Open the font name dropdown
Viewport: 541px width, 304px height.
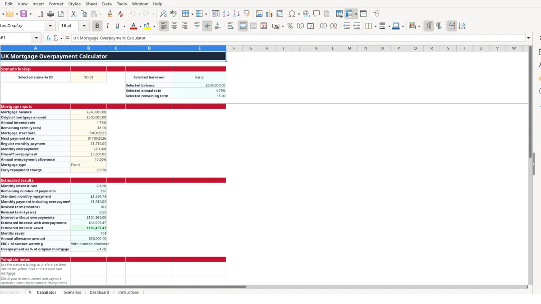(50, 26)
